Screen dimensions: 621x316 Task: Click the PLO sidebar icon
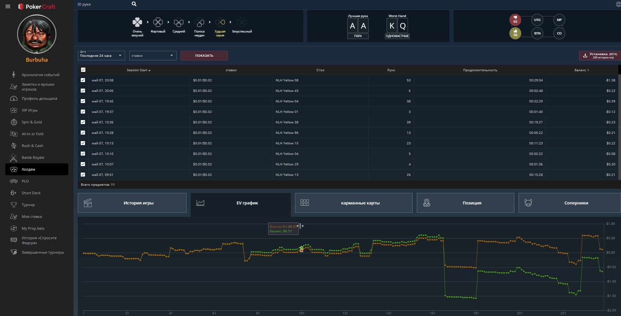(x=14, y=181)
